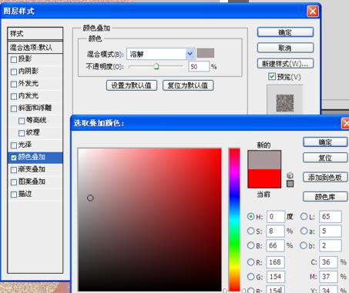349x293 pixels.
Task: Enable the 描边 checkbox
Action: point(14,195)
